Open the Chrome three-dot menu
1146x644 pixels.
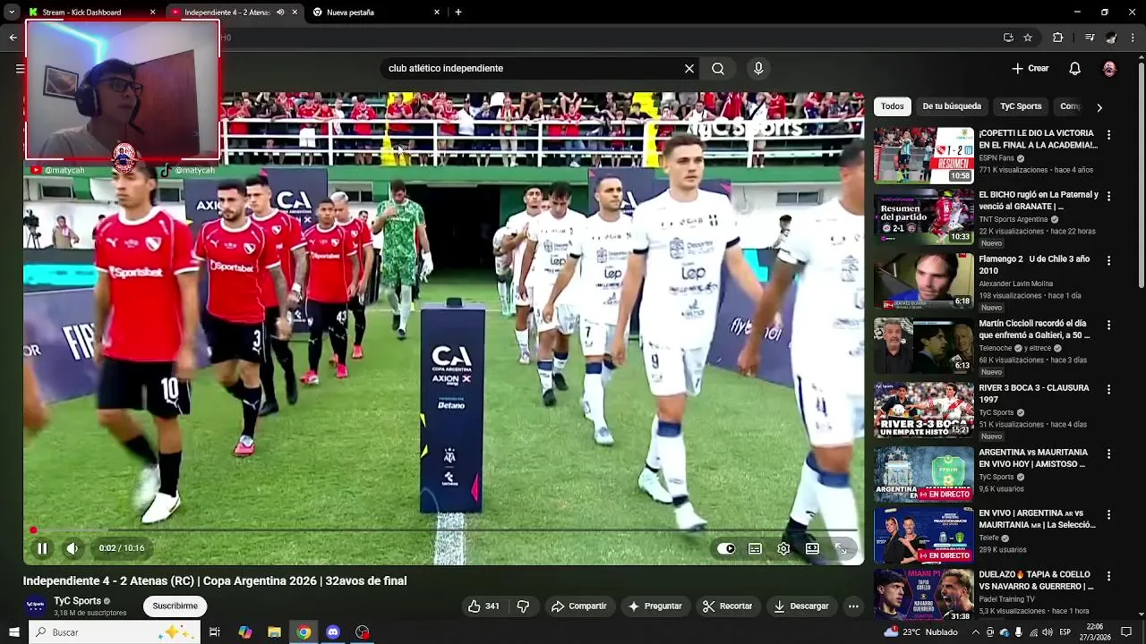click(x=1133, y=38)
